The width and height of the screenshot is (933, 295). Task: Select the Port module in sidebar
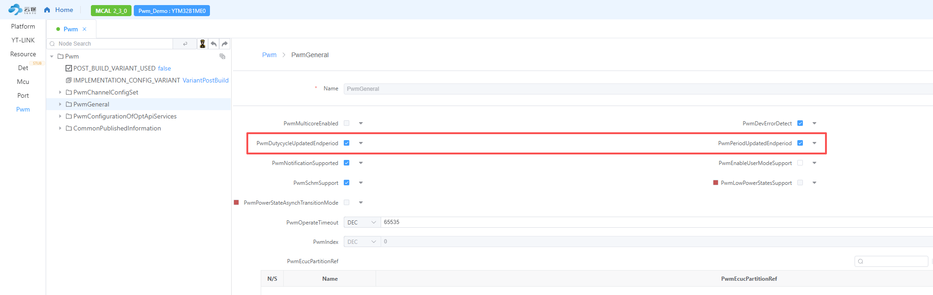pyautogui.click(x=23, y=95)
